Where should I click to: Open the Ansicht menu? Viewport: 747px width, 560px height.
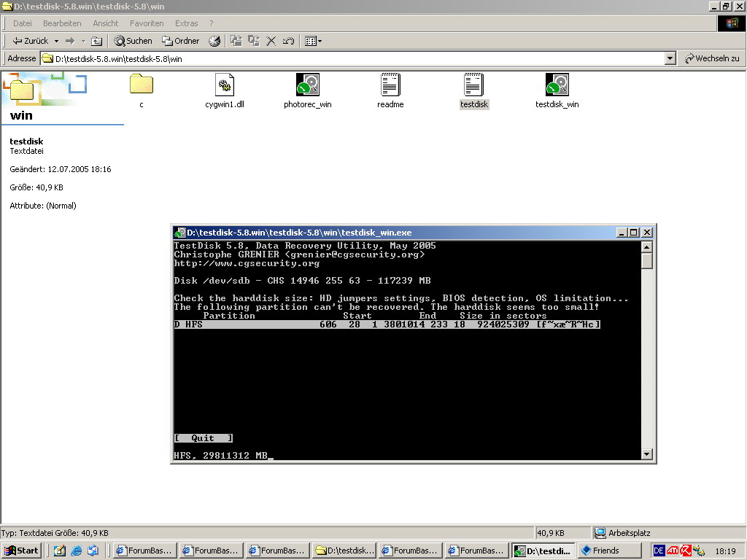(105, 23)
